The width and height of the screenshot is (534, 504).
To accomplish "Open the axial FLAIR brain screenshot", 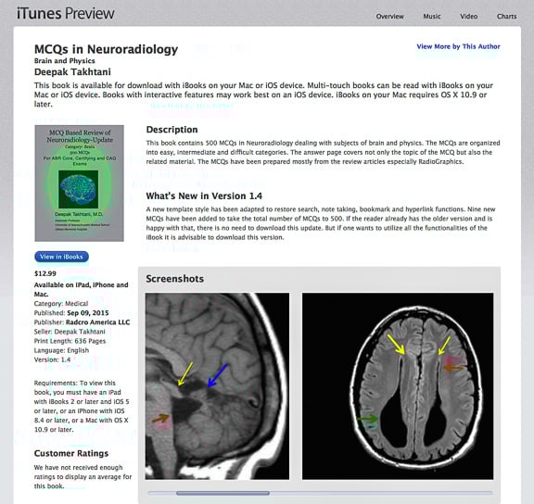I will point(398,386).
